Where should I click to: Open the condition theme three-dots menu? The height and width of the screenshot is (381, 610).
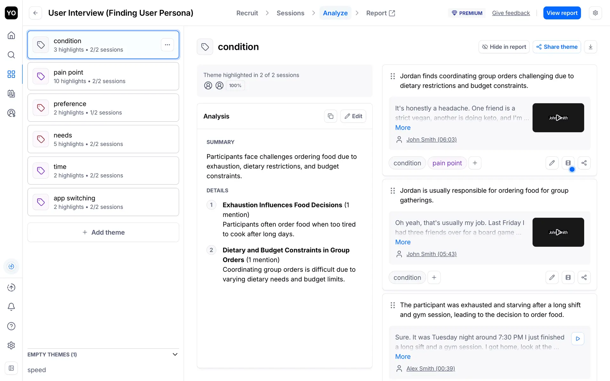167,45
